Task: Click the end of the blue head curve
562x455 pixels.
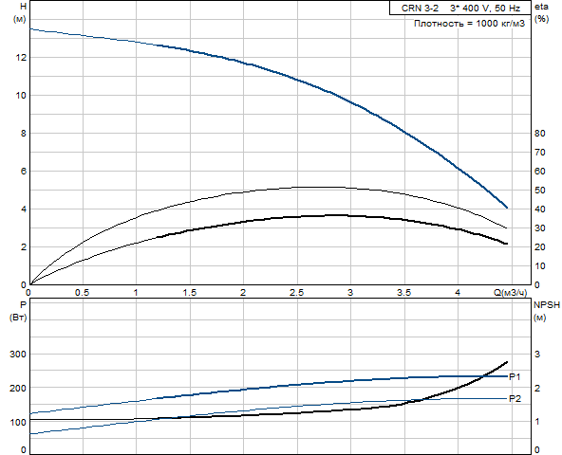Action: (507, 208)
